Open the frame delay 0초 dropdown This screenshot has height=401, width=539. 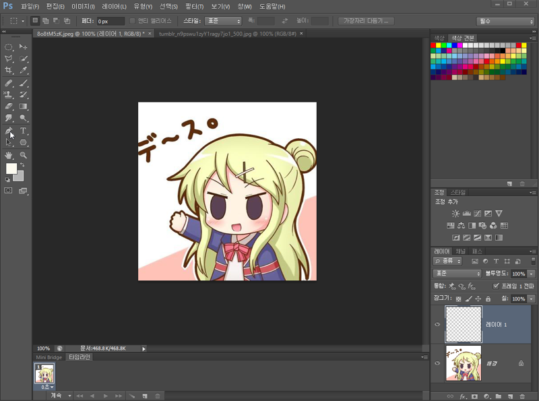pyautogui.click(x=47, y=387)
